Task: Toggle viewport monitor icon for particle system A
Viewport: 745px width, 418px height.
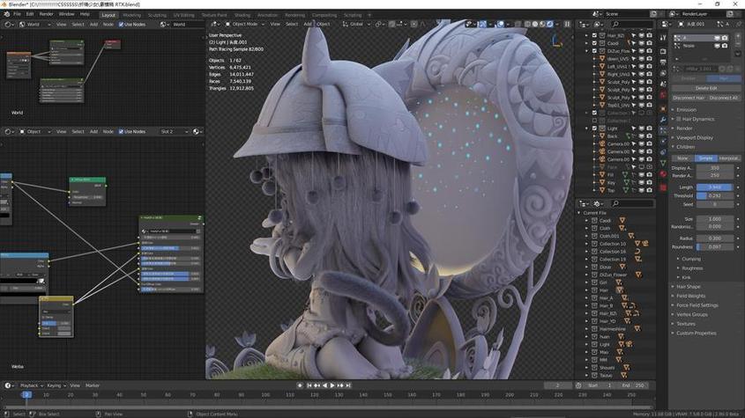Action: pos(717,38)
